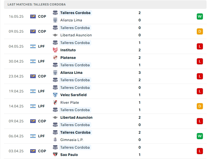This screenshot has height=159, width=209.
Task: Click the red L badge for the 03.04.25 match
Action: [x=200, y=151]
